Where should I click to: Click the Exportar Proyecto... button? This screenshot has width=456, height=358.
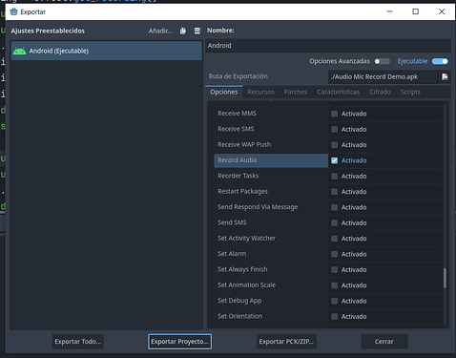179,342
